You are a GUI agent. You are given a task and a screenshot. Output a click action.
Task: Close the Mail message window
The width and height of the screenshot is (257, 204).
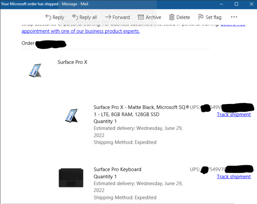coord(252,4)
